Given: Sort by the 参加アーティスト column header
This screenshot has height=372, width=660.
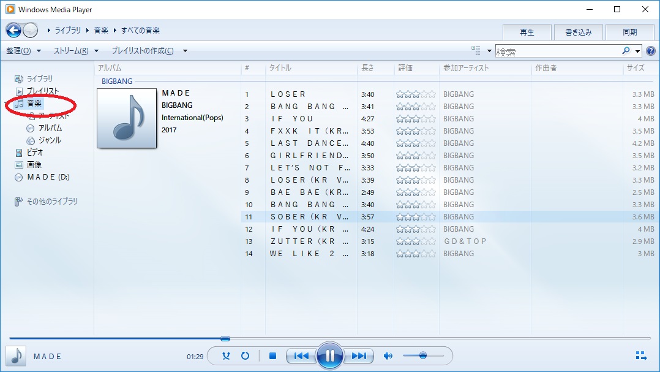Looking at the screenshot, I should tap(466, 68).
